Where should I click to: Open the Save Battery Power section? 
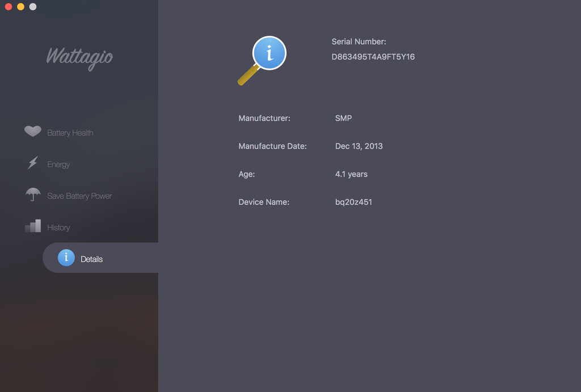click(x=79, y=196)
